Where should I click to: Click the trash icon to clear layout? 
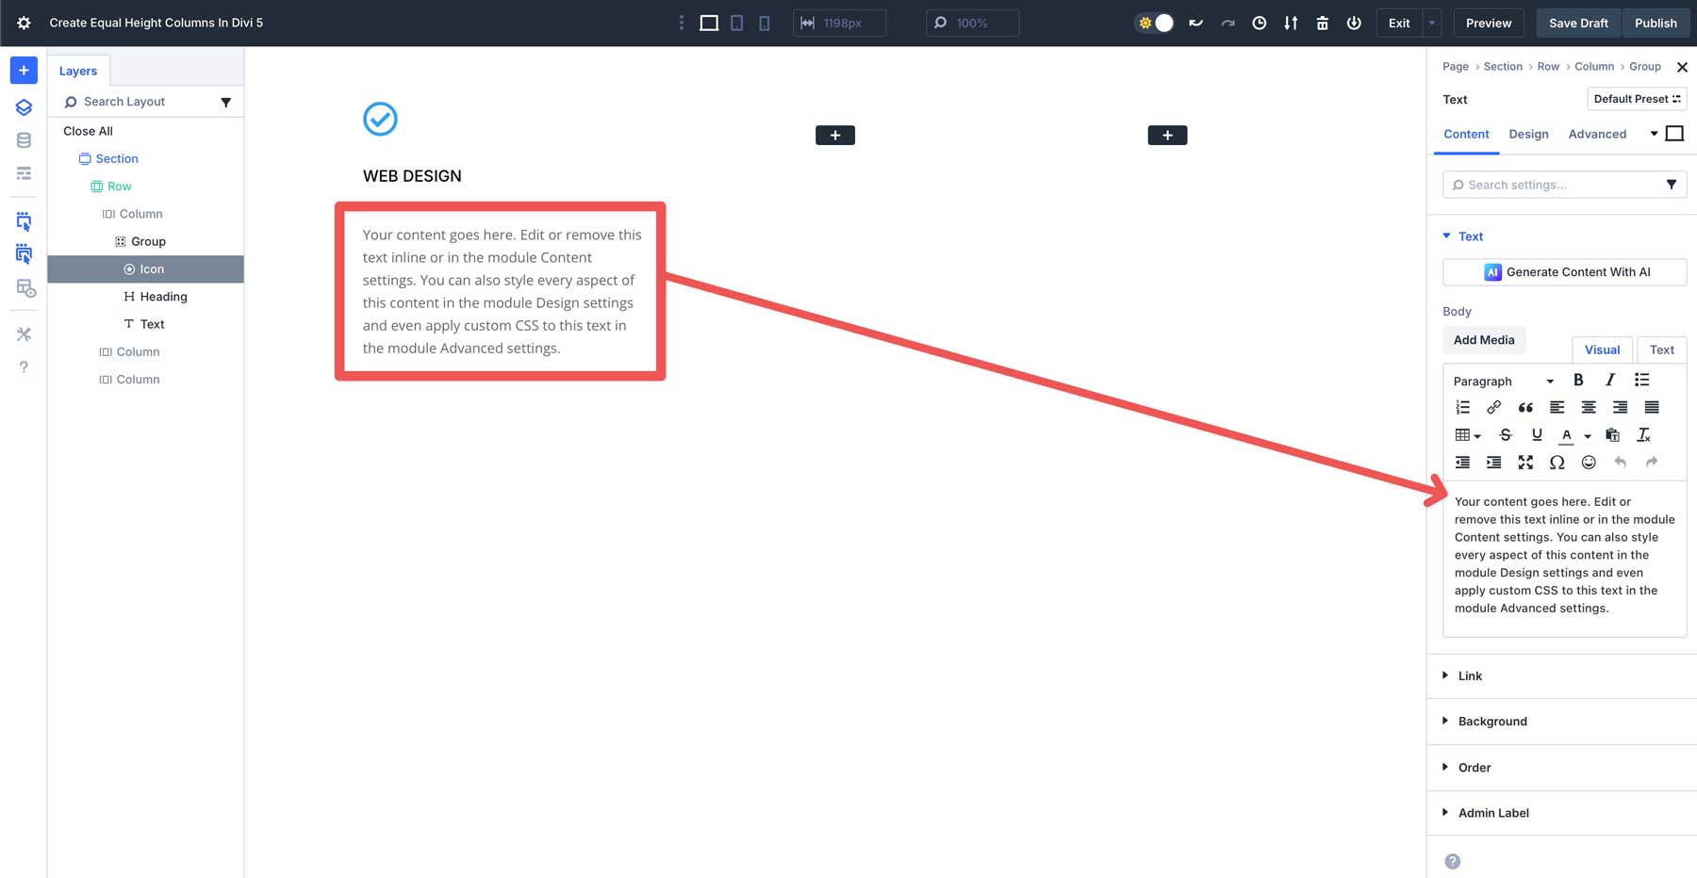[1322, 23]
